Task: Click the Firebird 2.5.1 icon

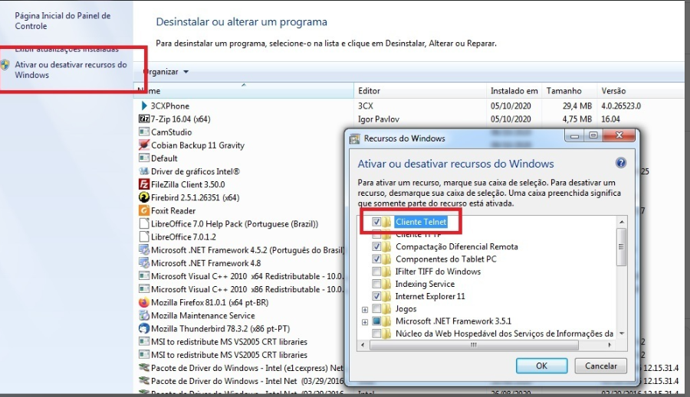Action: click(x=144, y=197)
